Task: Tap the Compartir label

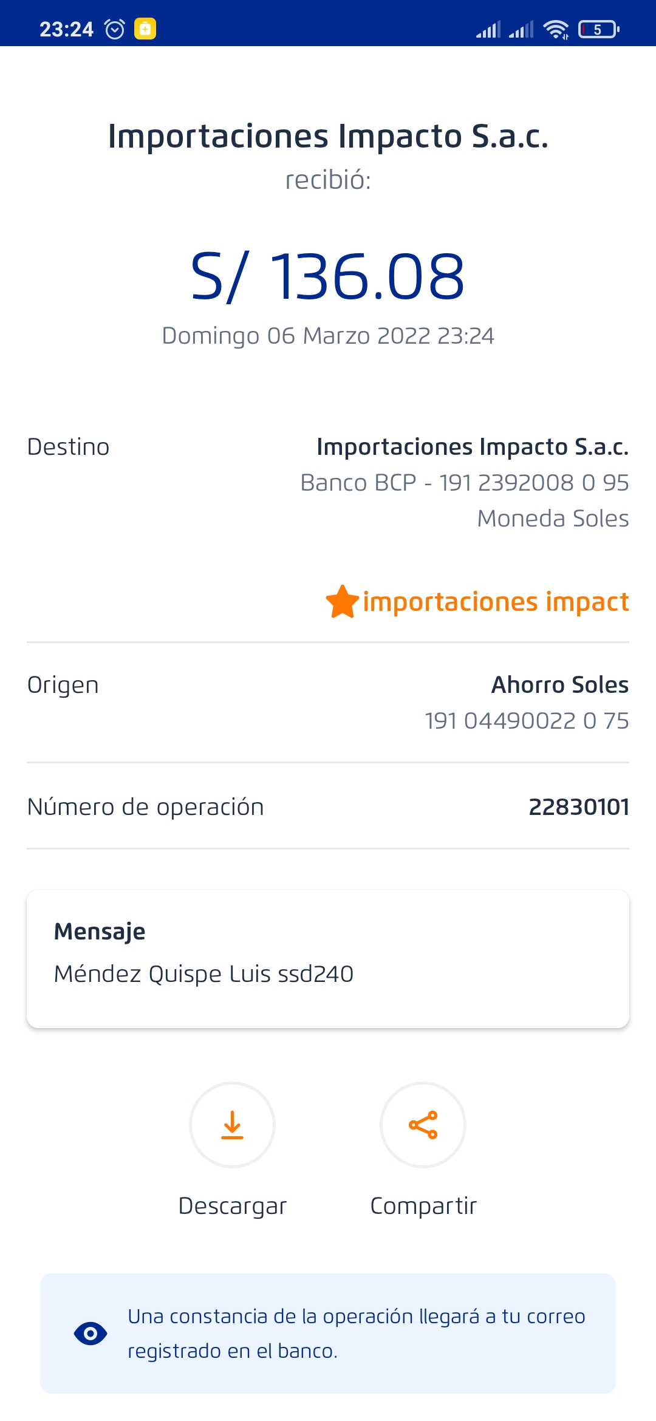Action: [423, 1206]
